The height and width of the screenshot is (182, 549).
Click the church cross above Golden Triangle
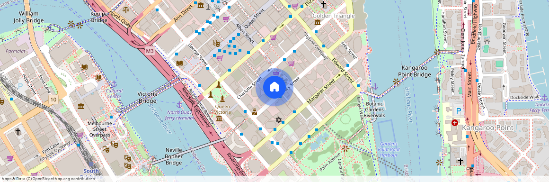[324, 4]
